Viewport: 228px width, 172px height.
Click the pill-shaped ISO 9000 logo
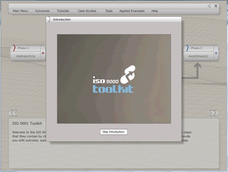coord(128,75)
